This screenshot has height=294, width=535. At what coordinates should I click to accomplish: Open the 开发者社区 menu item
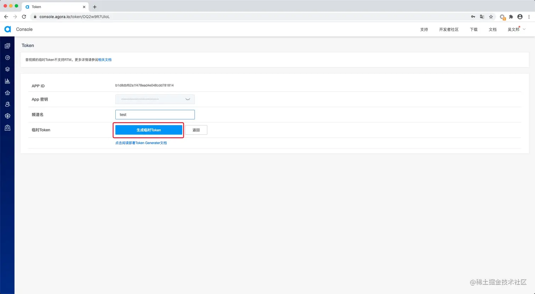[449, 30]
